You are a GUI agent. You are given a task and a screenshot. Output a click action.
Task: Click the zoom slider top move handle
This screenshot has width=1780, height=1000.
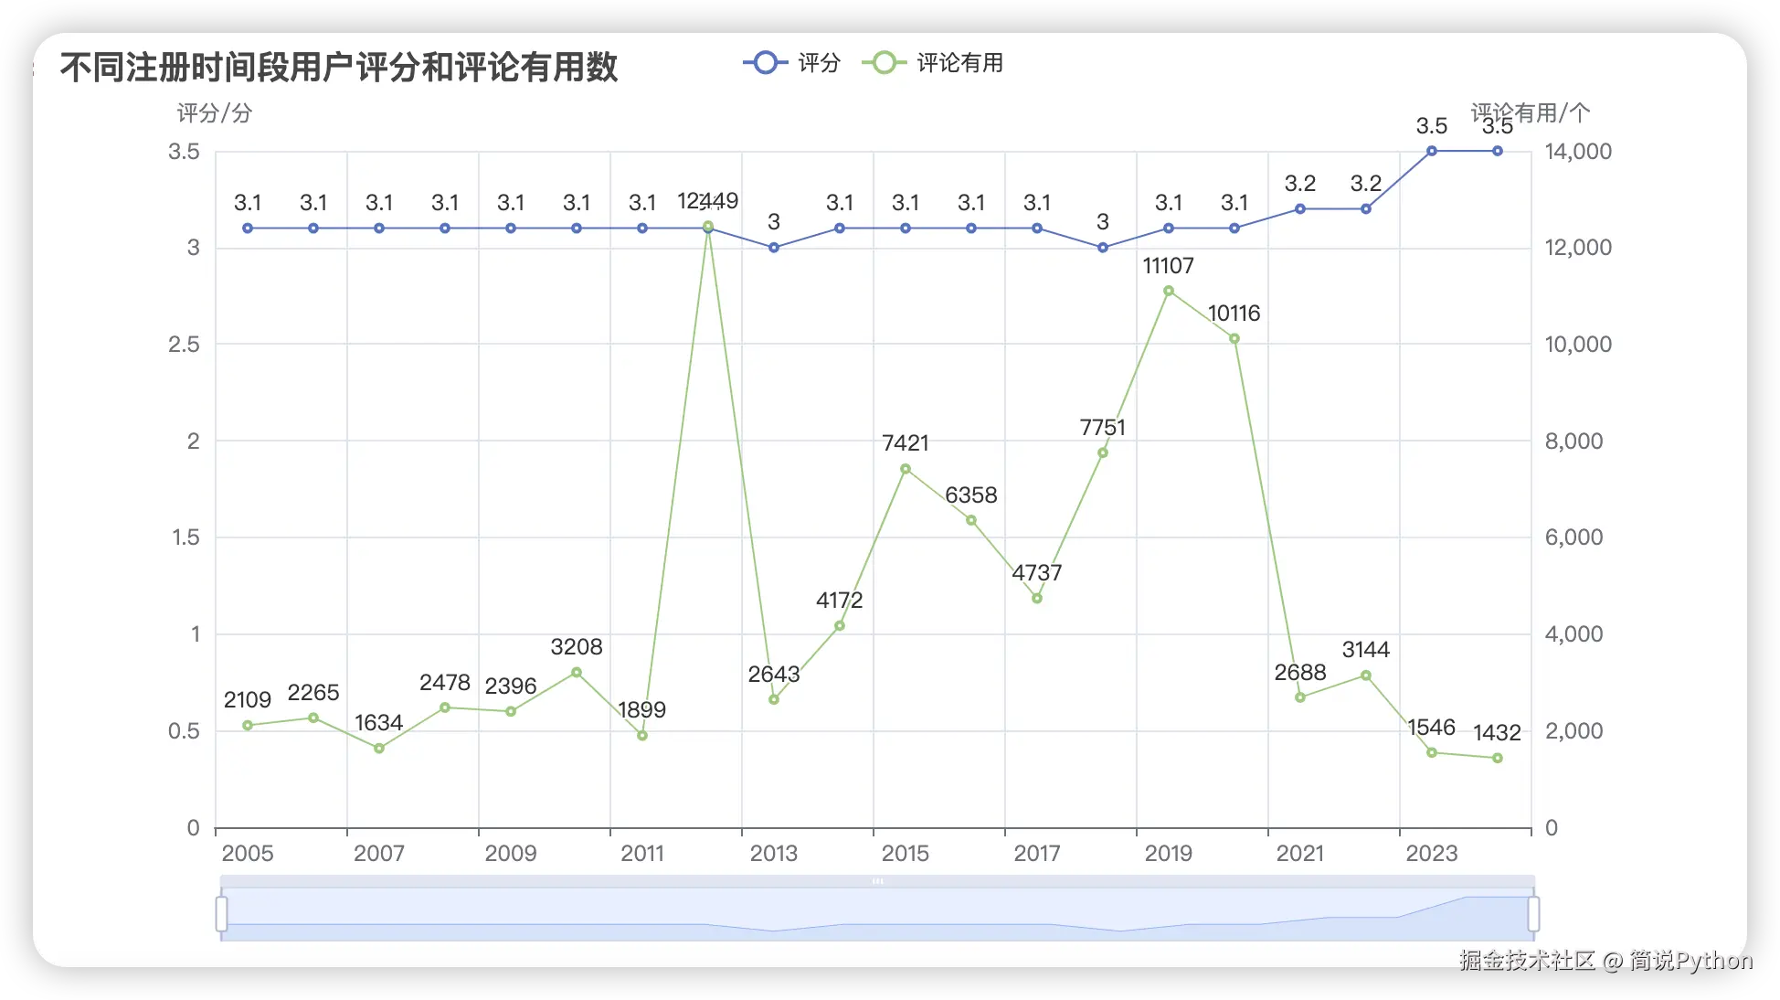pyautogui.click(x=877, y=881)
